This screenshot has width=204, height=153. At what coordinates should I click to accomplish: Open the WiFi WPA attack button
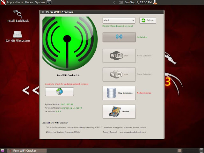click(119, 74)
